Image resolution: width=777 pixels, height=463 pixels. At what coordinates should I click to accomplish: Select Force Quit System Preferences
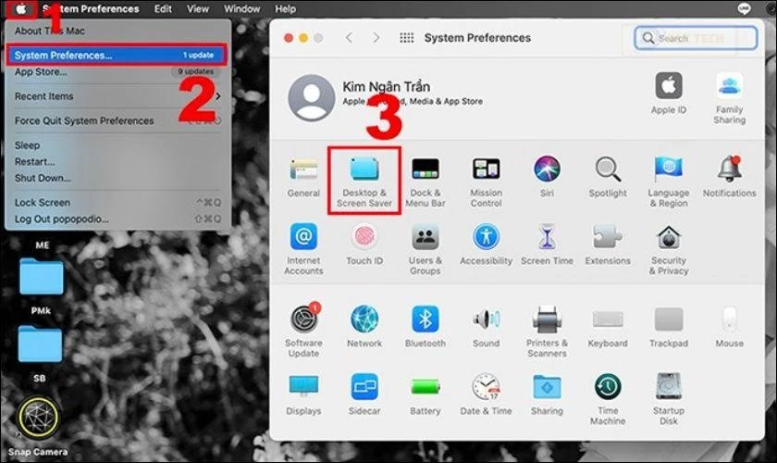(117, 120)
